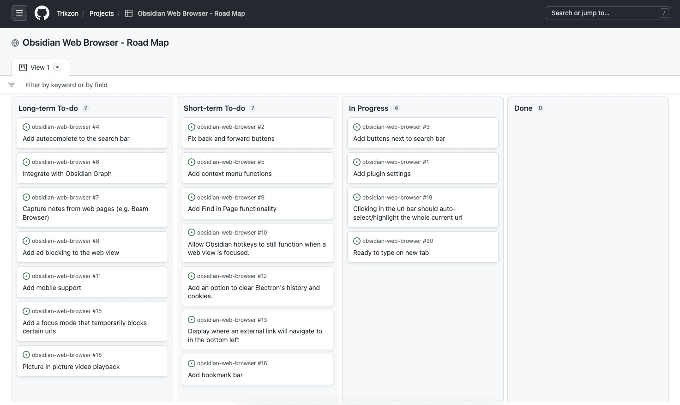Click the In Progress count badge 4
The width and height of the screenshot is (680, 405).
pos(396,108)
